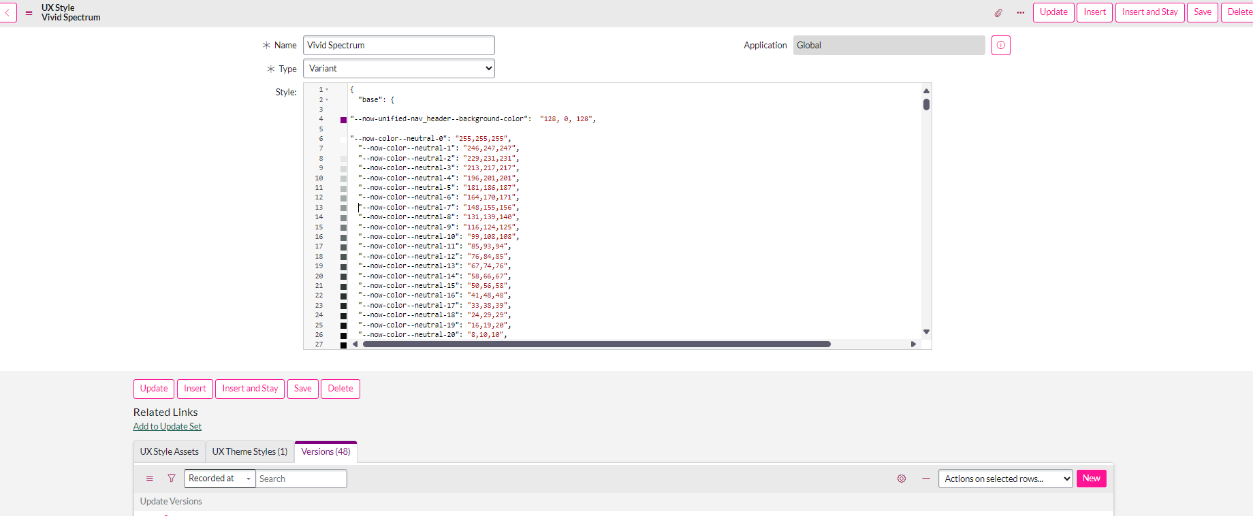Click into the Name text field
1253x516 pixels.
tap(398, 46)
